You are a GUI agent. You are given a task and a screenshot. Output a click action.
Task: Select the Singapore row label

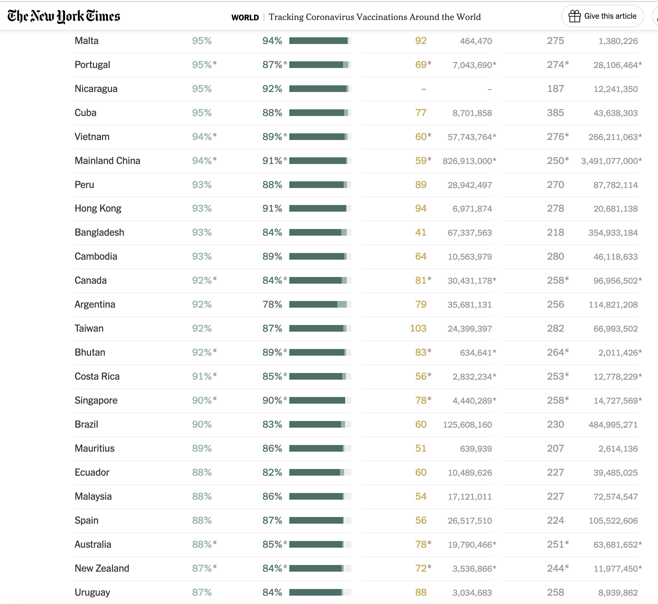point(96,400)
